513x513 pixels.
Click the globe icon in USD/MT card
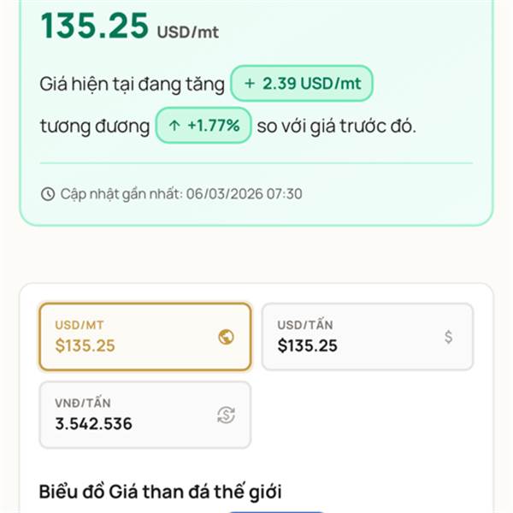click(227, 337)
